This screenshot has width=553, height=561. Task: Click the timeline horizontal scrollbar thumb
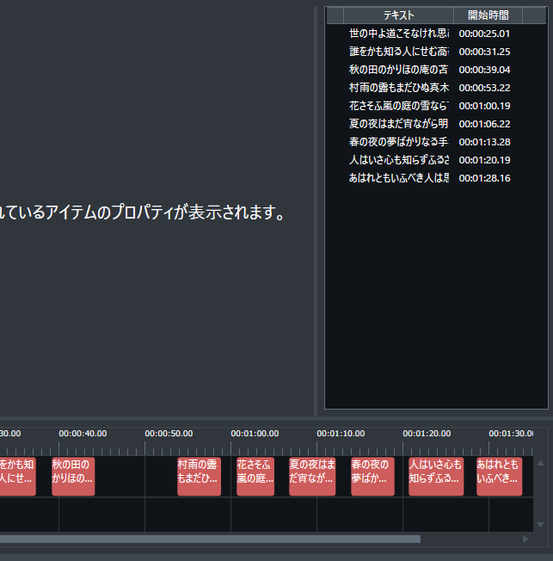point(210,539)
